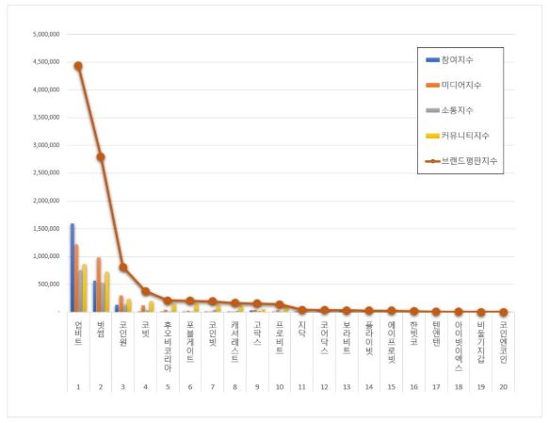Click the orange bar for 빗썸
Image resolution: width=549 pixels, height=423 pixels.
(x=99, y=285)
